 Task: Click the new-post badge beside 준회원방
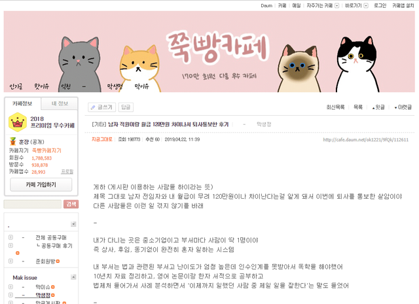pyautogui.click(x=58, y=262)
